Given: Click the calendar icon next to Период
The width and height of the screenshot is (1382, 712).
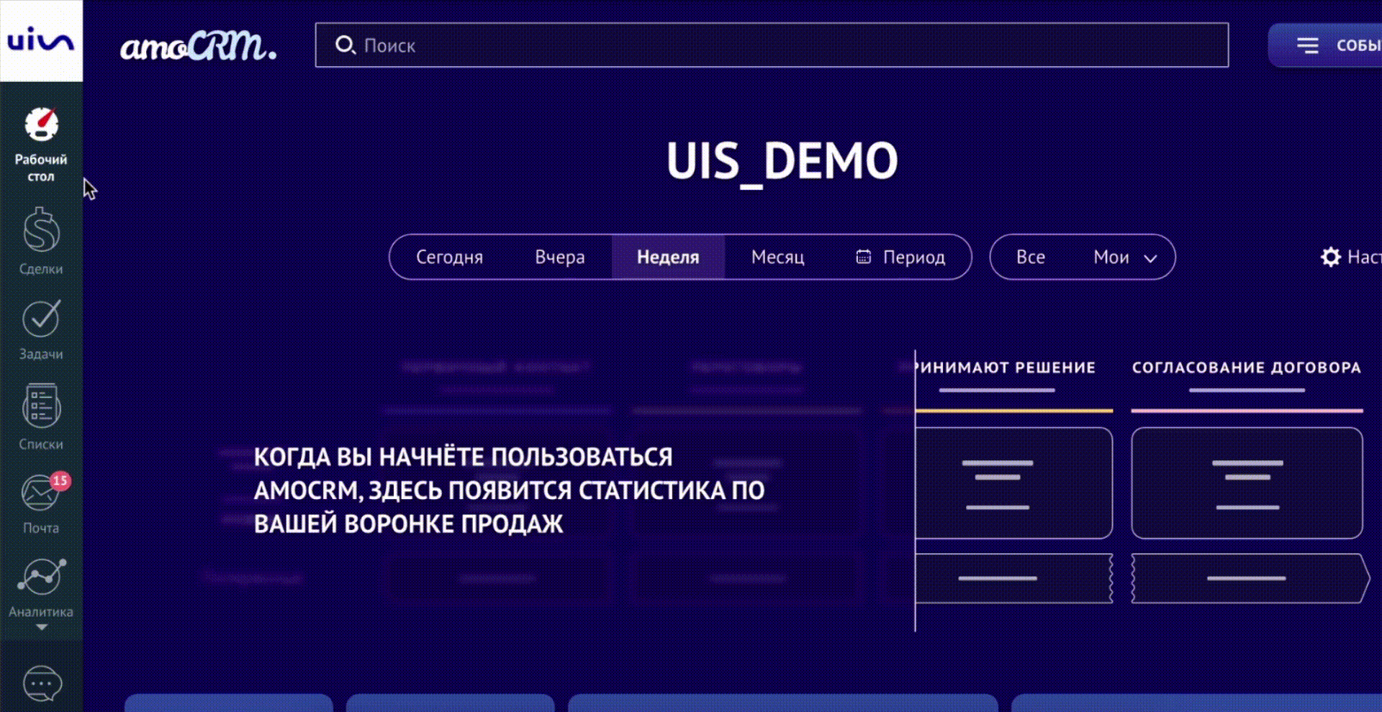Looking at the screenshot, I should pyautogui.click(x=863, y=257).
